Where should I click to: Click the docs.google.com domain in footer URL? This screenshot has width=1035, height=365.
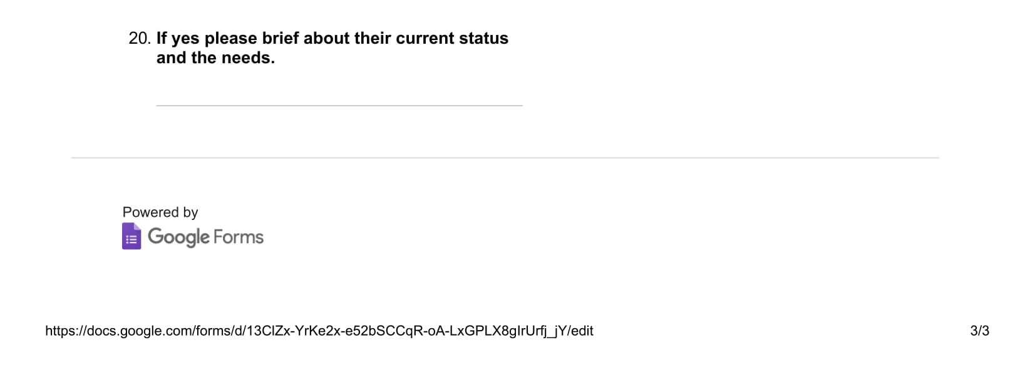click(145, 331)
